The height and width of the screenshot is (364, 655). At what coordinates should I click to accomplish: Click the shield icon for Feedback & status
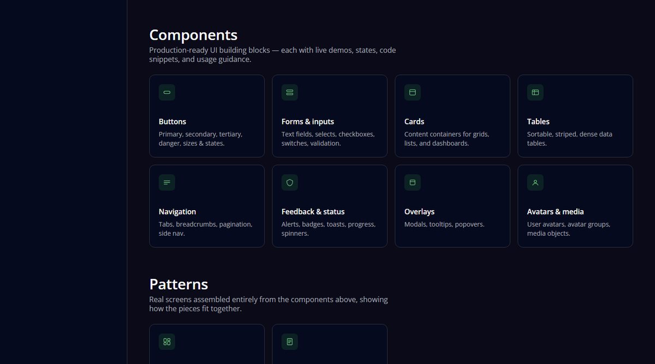[x=290, y=182]
